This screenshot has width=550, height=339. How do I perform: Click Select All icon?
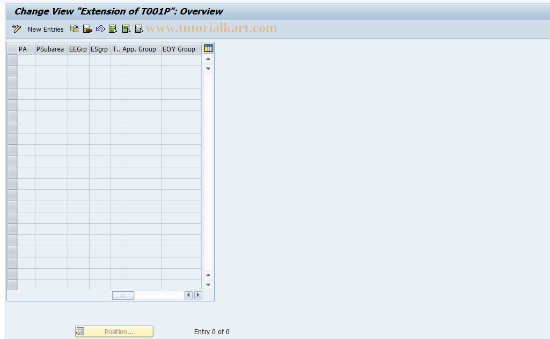pos(113,29)
